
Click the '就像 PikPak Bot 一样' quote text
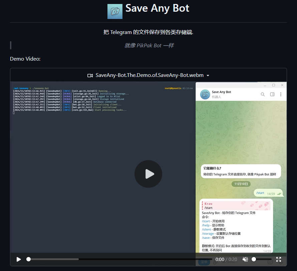[149, 46]
